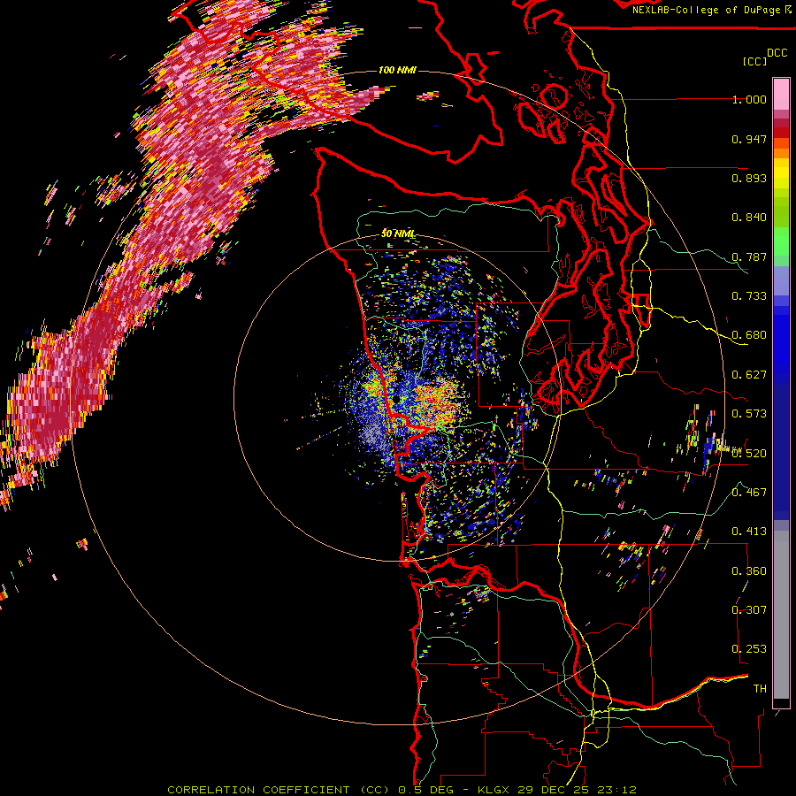Click the black radar site dot at ring center
796x796 pixels.
coord(396,399)
